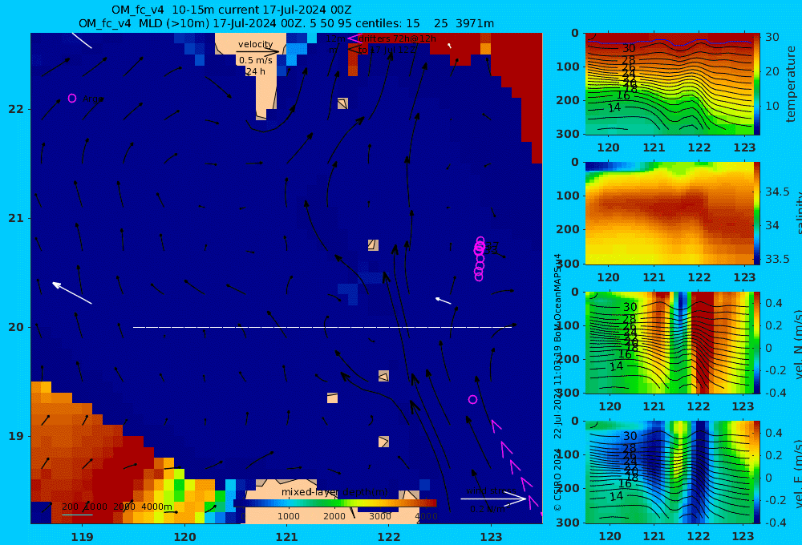The image size is (802, 545).
Task: Click the temperature colorbar
Action: click(x=756, y=84)
